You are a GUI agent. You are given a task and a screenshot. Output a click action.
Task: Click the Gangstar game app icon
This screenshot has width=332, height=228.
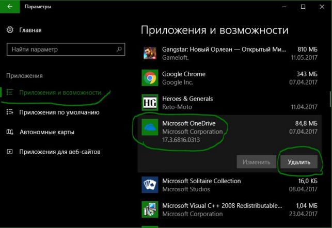150,53
